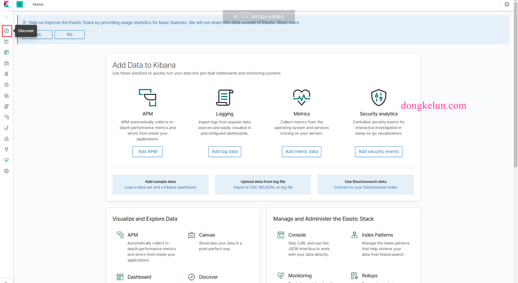Click the 'Security analytics' title text
The height and width of the screenshot is (283, 518).
pos(379,114)
